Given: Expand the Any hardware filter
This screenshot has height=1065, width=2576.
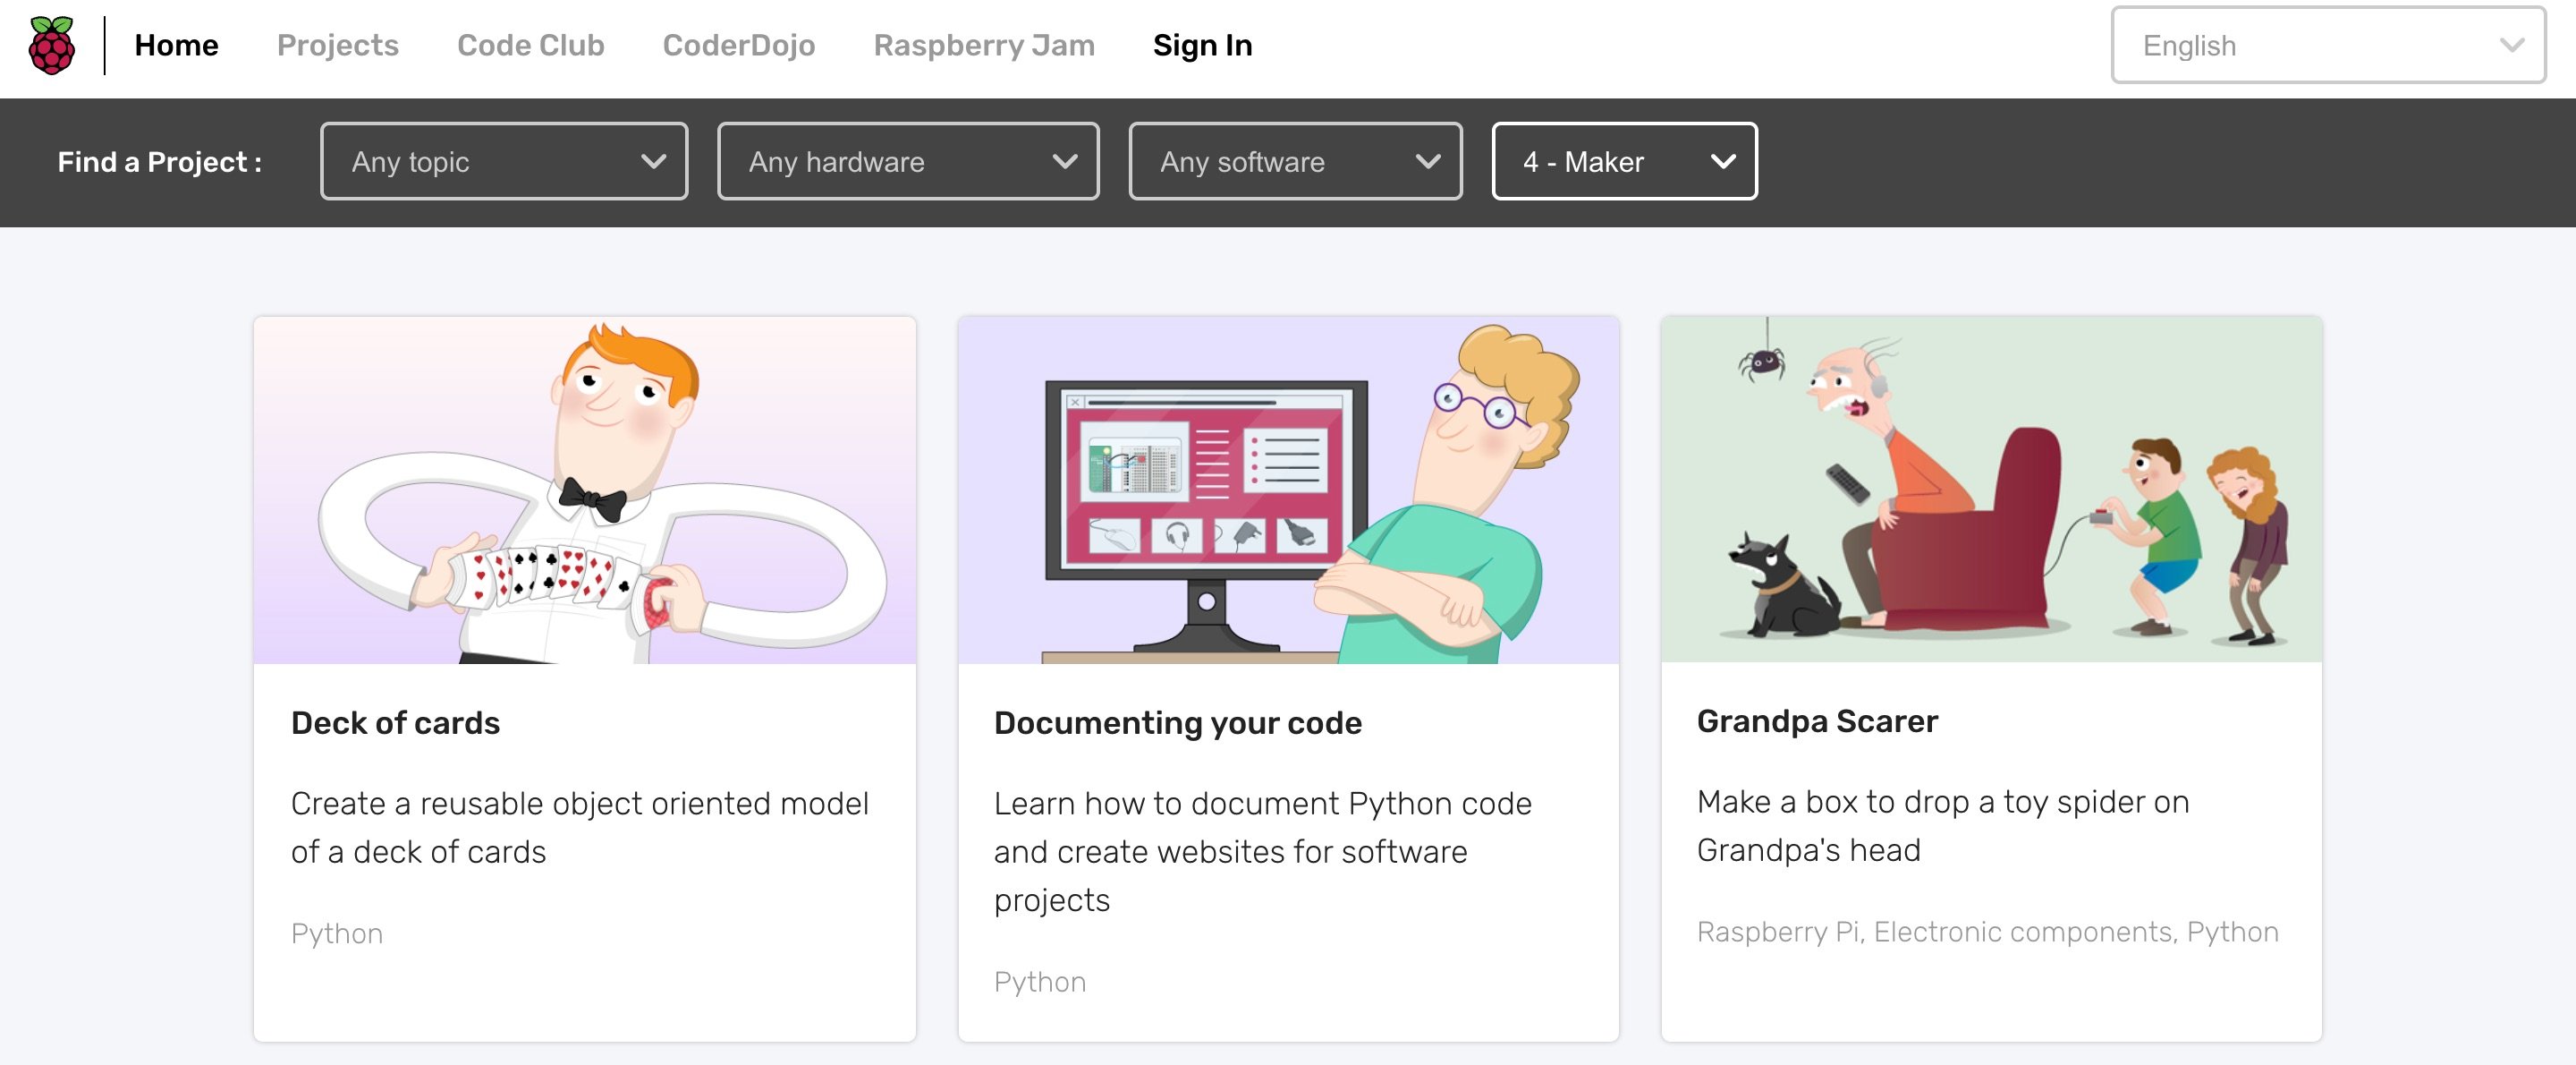Looking at the screenshot, I should point(908,161).
